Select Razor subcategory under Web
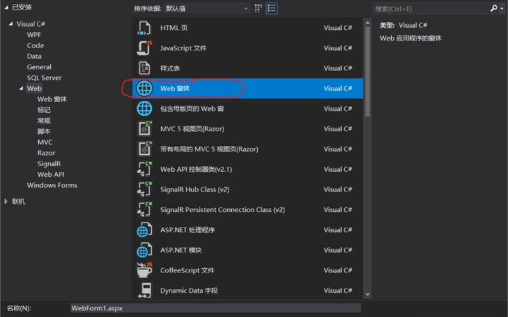508x317 pixels. (x=46, y=153)
